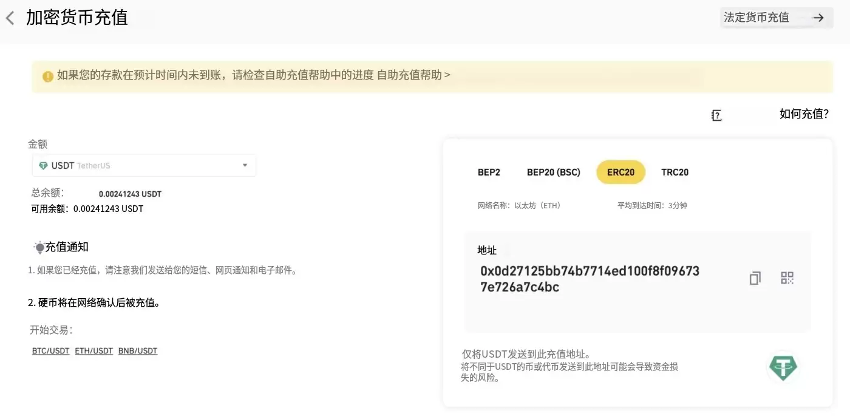The width and height of the screenshot is (850, 416).
Task: Click the green Tether logo icon
Action: [x=783, y=367]
